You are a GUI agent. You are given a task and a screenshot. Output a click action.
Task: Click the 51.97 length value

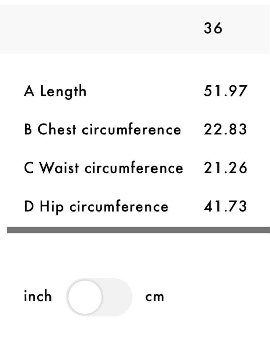(226, 91)
